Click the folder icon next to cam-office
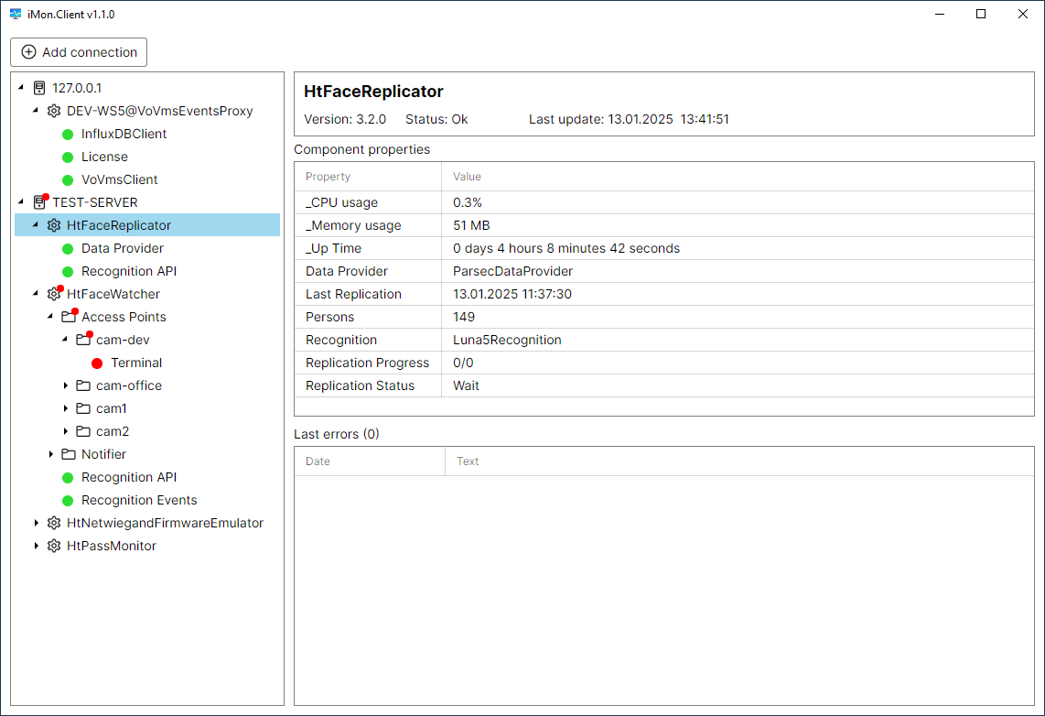 [x=83, y=385]
